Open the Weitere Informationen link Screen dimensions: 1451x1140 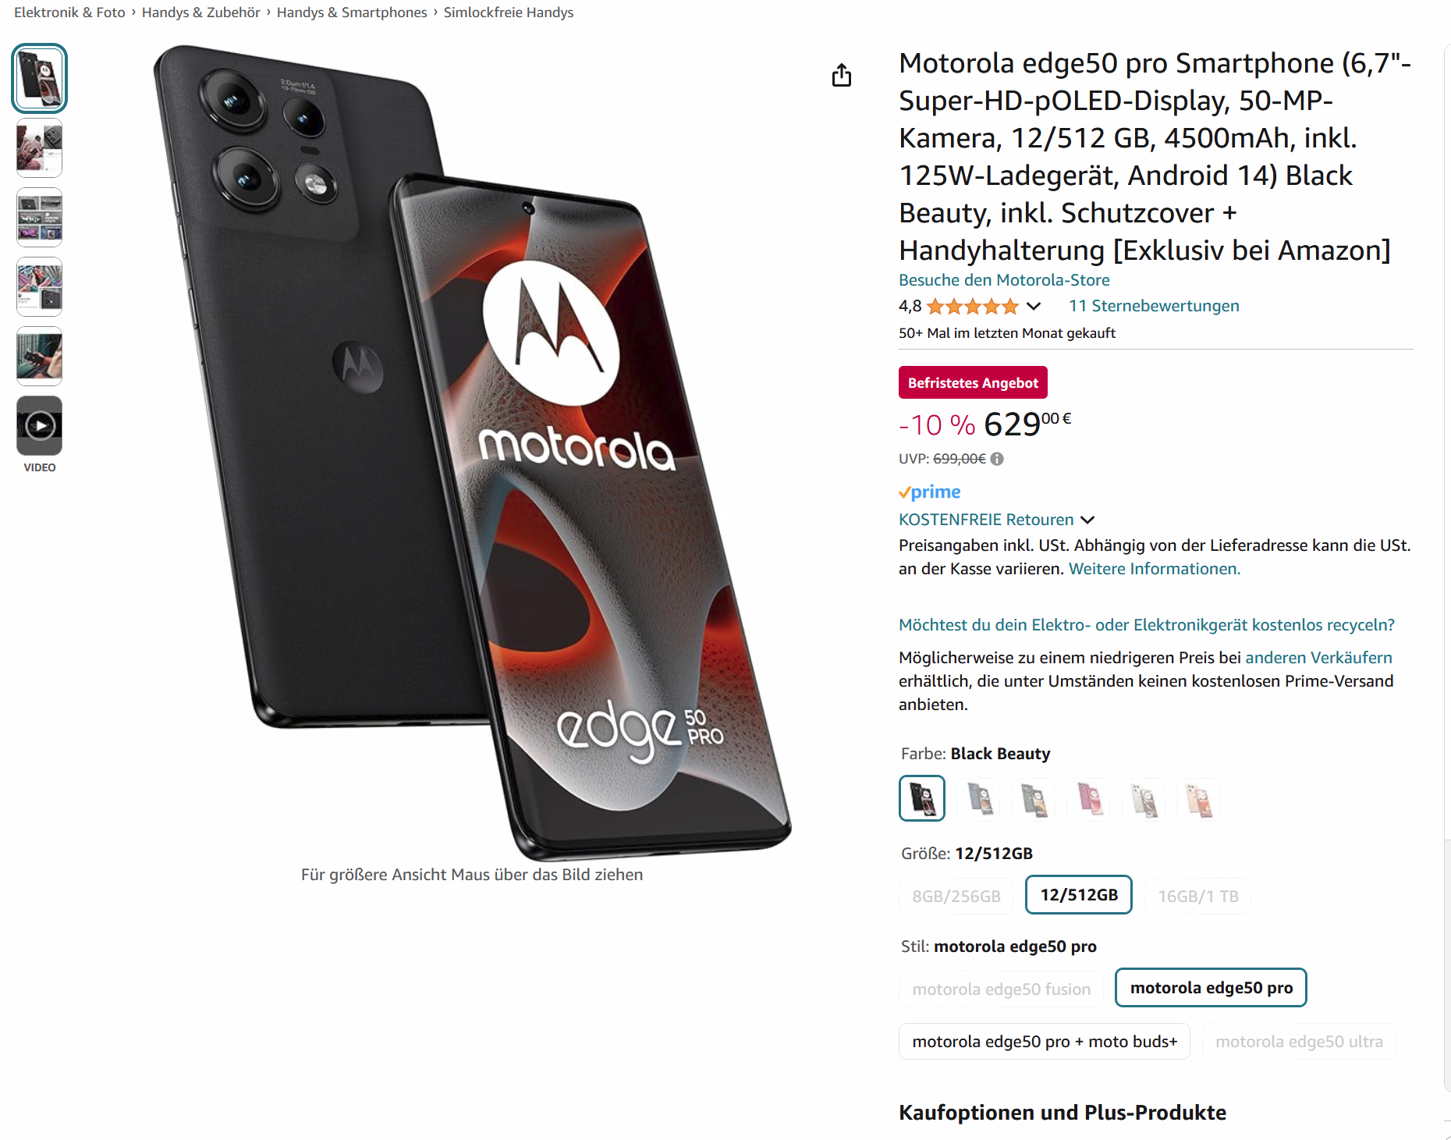tap(1155, 569)
